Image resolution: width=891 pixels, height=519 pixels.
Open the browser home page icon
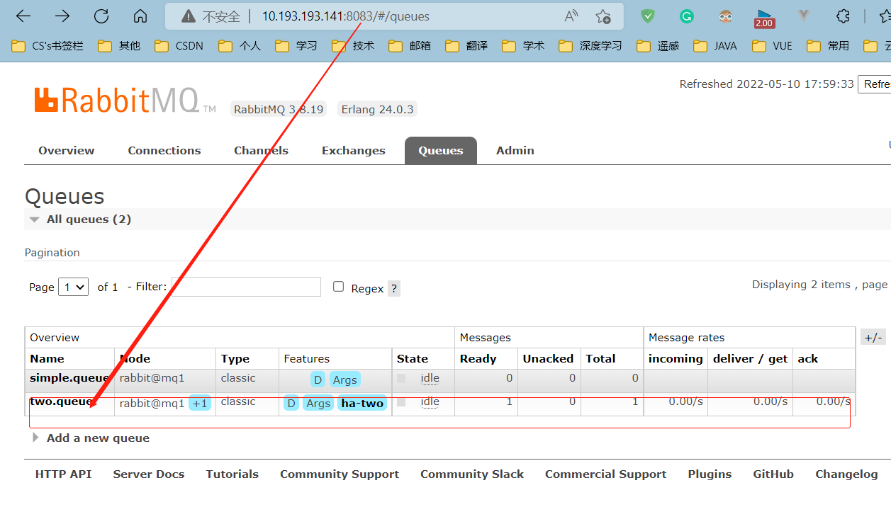coord(140,16)
